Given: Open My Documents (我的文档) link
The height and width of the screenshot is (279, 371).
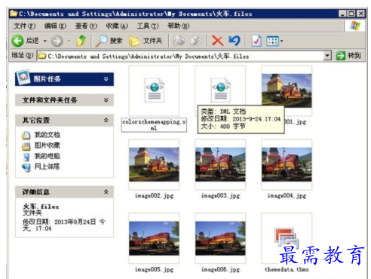Looking at the screenshot, I should (48, 135).
